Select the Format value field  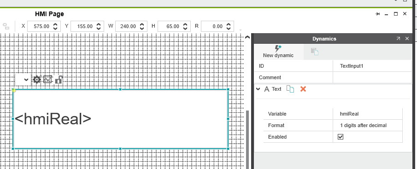pyautogui.click(x=368, y=125)
